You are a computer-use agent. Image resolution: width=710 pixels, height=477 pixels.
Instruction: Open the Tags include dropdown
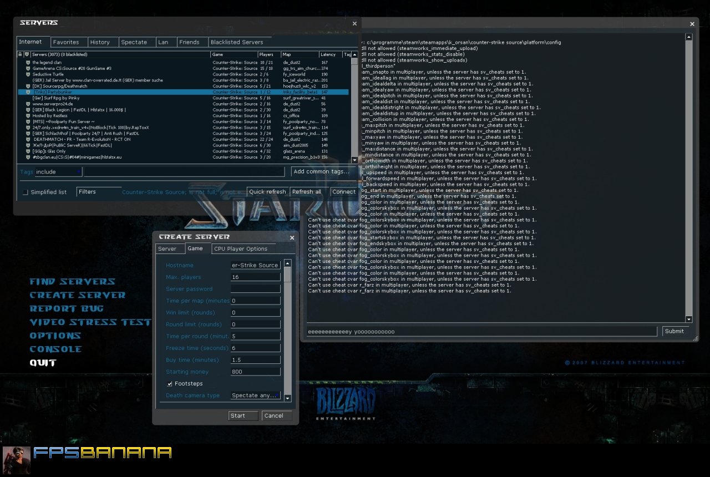tap(58, 171)
